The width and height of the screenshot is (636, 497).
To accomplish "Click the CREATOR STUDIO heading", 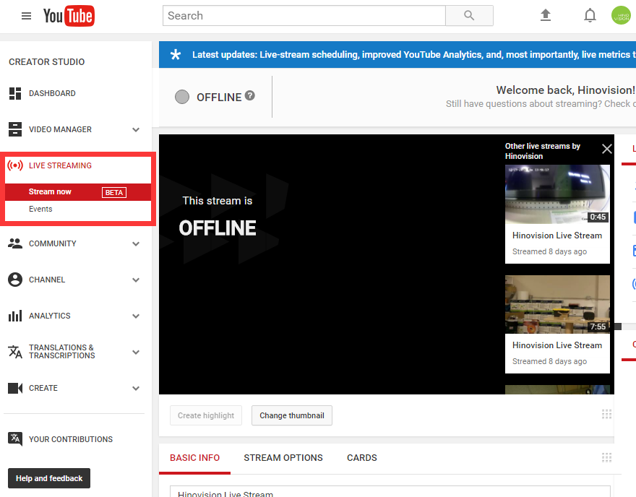I will pyautogui.click(x=47, y=61).
